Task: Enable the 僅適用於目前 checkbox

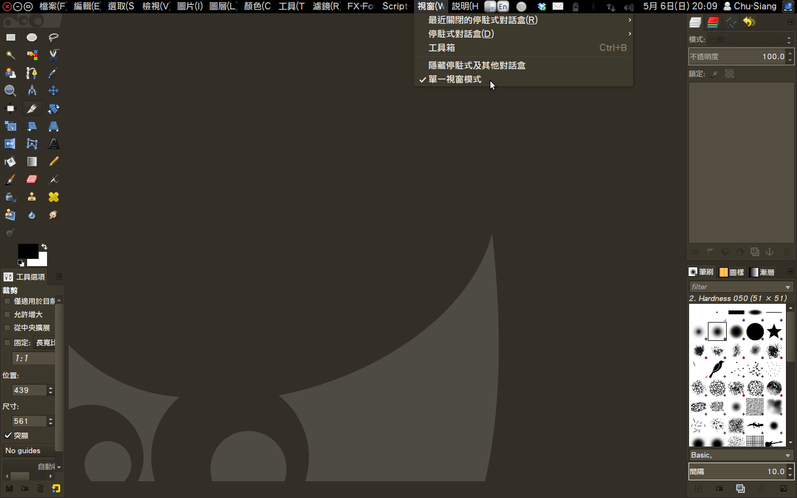Action: pyautogui.click(x=7, y=301)
